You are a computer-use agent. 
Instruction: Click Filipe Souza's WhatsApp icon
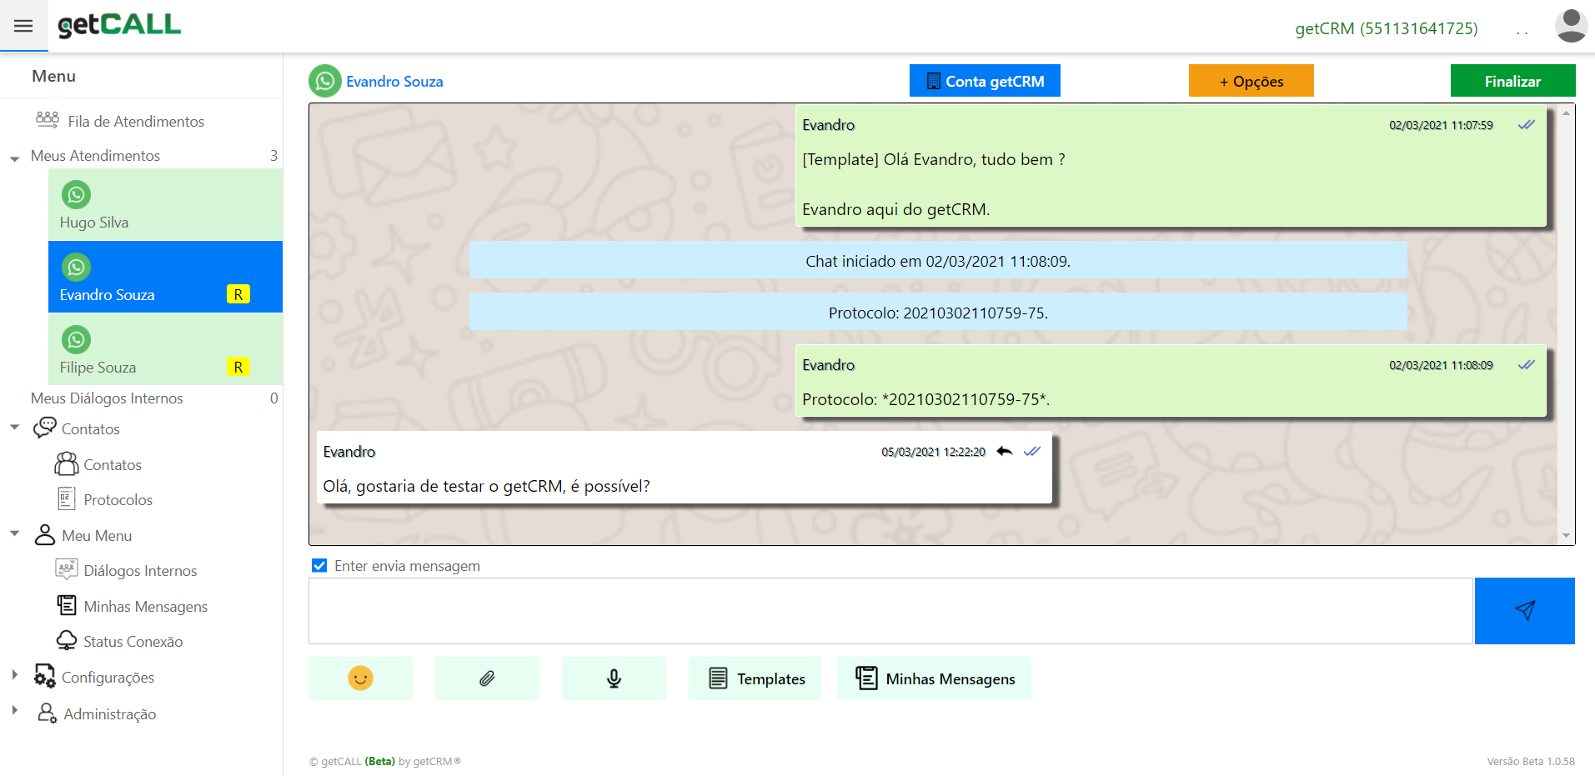coord(76,340)
